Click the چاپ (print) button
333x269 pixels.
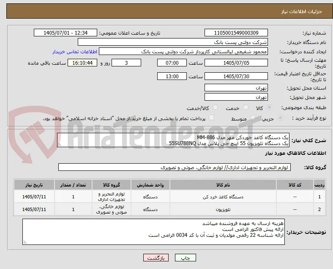pyautogui.click(x=185, y=258)
